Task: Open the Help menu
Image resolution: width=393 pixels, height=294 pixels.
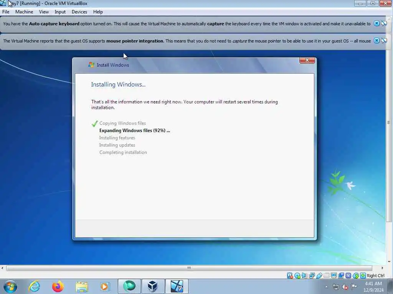Action: point(98,12)
